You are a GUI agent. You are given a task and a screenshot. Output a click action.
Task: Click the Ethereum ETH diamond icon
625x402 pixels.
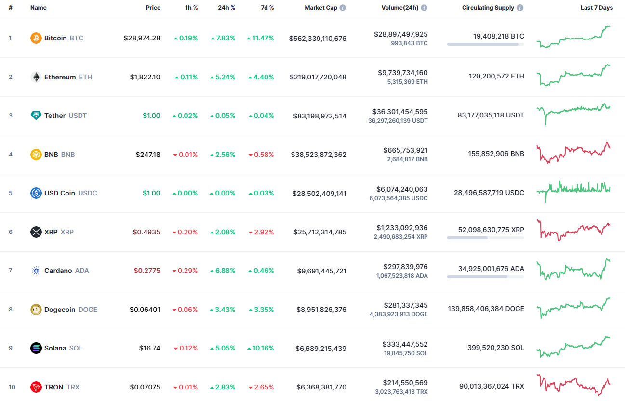point(36,77)
